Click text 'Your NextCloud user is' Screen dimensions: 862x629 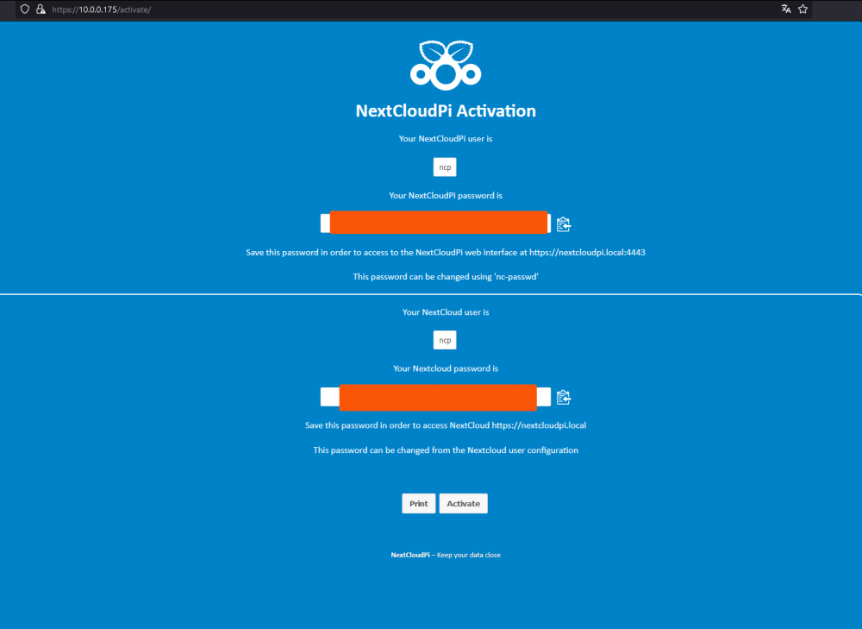[446, 312]
